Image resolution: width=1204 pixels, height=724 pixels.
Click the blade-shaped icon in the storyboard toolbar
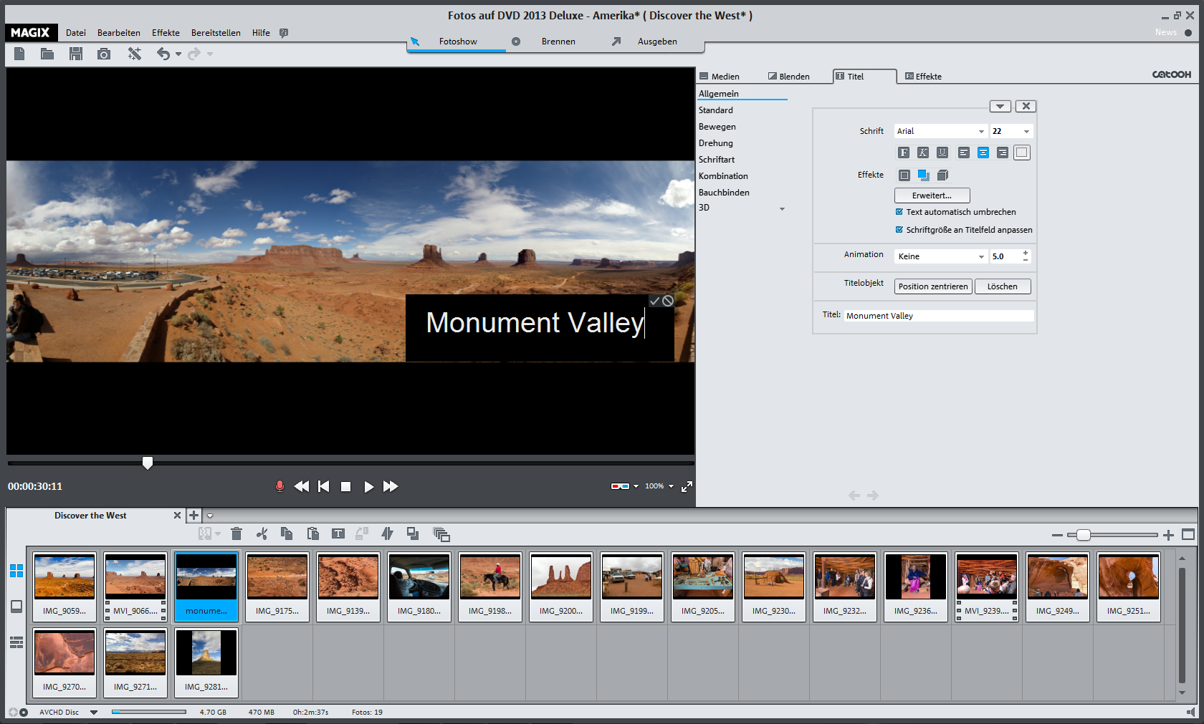[388, 534]
